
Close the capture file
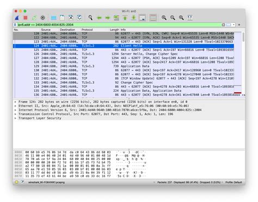click(71, 17)
